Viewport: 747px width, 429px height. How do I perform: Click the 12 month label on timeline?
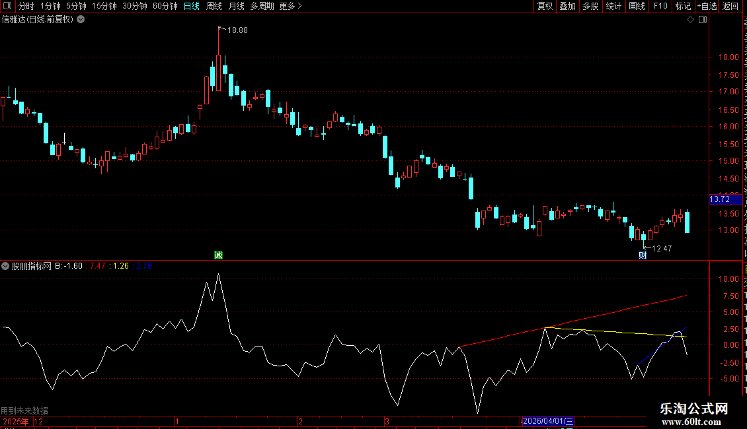(x=38, y=421)
